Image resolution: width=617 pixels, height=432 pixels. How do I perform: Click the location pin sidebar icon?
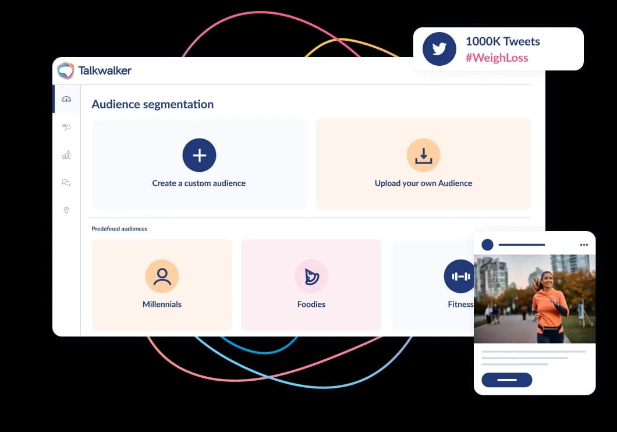[x=66, y=210]
